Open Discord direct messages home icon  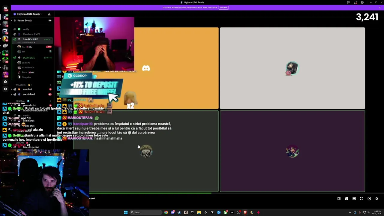click(5, 8)
